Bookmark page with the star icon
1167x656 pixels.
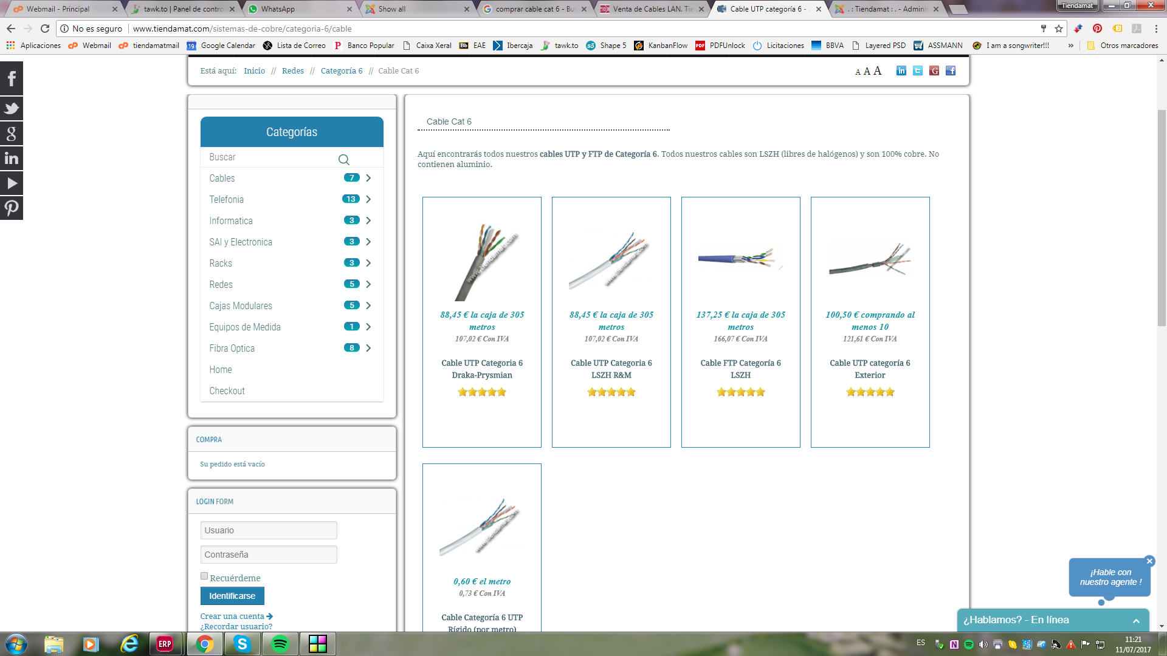[x=1059, y=29]
